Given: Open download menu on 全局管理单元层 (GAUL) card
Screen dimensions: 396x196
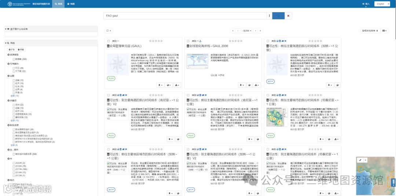Looking at the screenshot, I should (177, 85).
